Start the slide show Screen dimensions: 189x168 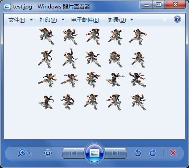94,153
